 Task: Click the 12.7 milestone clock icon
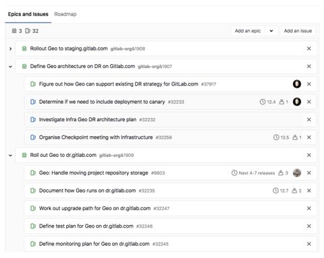(275, 191)
